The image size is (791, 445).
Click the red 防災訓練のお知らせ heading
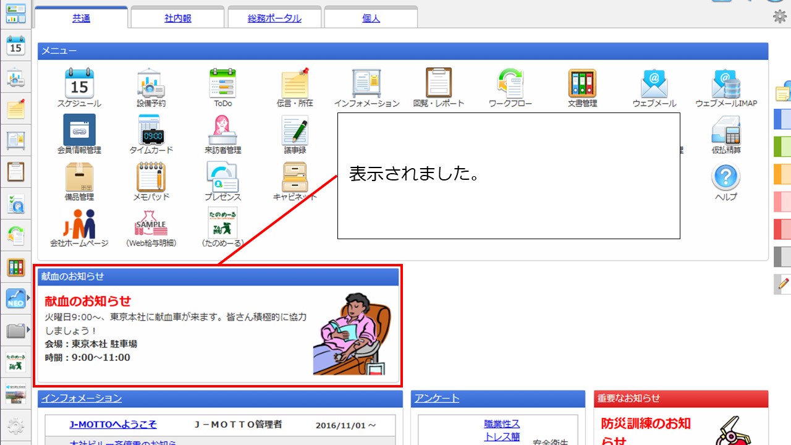pyautogui.click(x=646, y=433)
